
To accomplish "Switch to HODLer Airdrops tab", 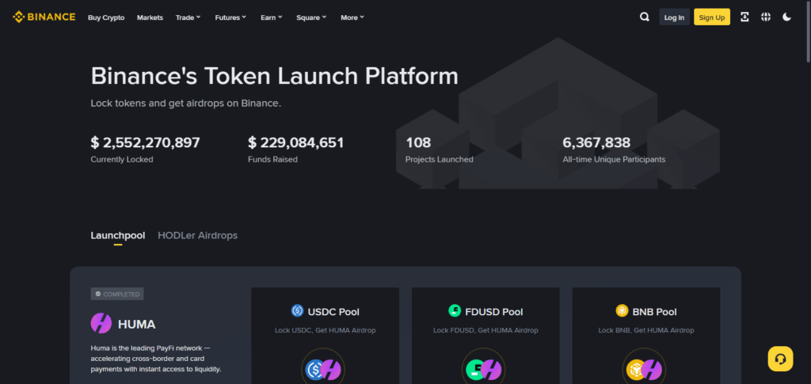I will coord(197,235).
